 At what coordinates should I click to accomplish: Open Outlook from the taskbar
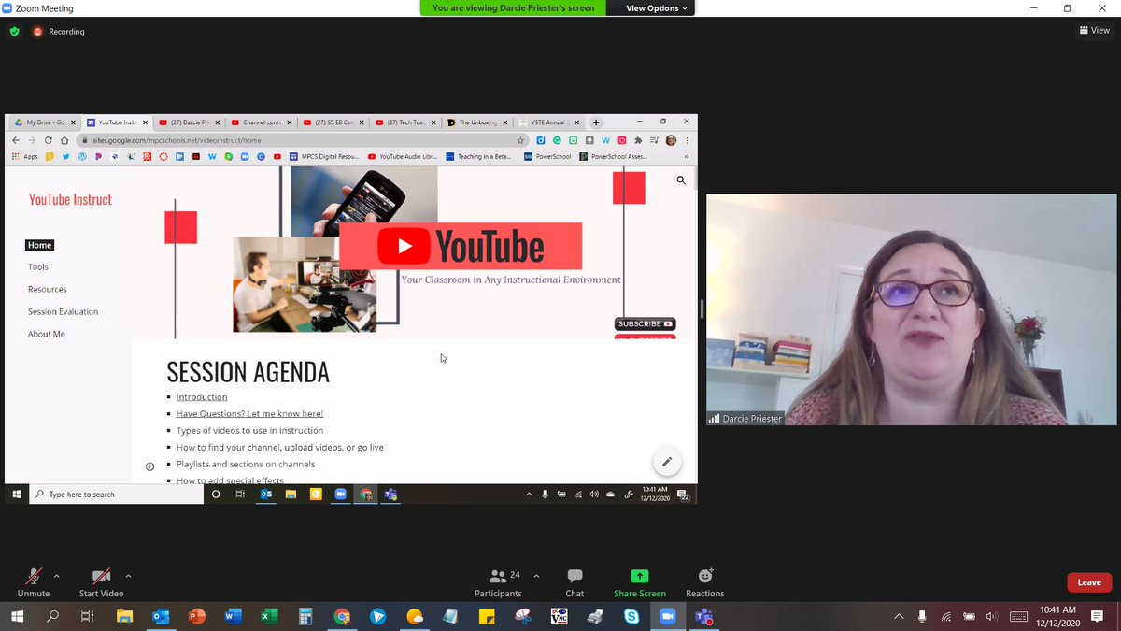[160, 617]
